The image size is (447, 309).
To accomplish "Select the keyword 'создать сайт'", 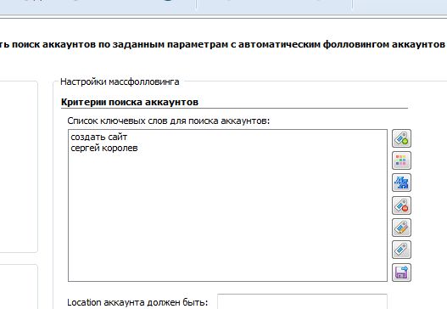I will coord(99,137).
